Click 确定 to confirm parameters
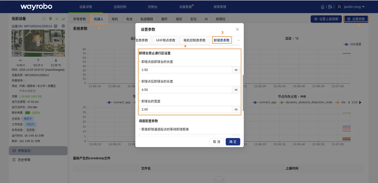 coord(233,142)
